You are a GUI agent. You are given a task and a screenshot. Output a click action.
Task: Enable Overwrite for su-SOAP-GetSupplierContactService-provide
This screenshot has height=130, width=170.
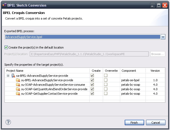pyautogui.click(x=106, y=93)
